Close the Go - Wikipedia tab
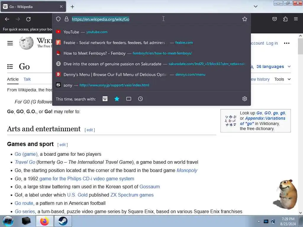 pos(61,7)
